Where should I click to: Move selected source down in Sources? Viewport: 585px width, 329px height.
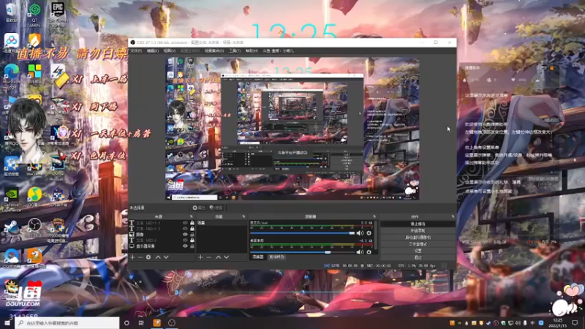pos(166,257)
